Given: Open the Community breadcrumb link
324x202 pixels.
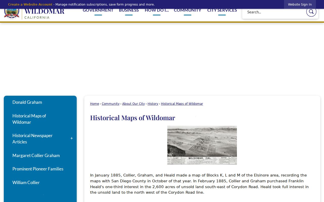Looking at the screenshot, I should [x=111, y=104].
